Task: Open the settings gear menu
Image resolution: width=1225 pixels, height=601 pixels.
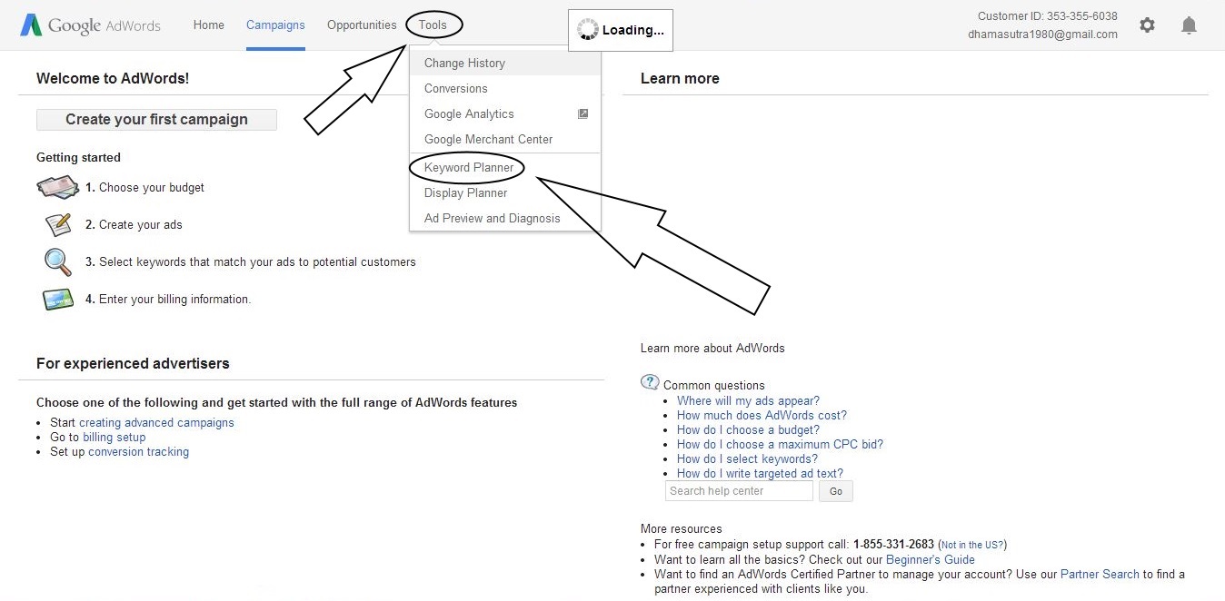Action: (1147, 25)
